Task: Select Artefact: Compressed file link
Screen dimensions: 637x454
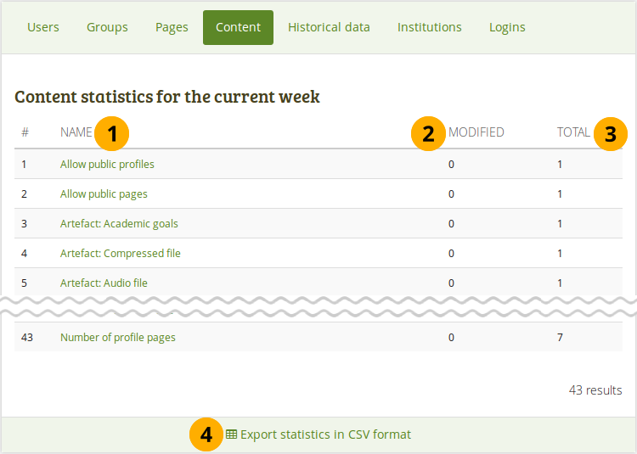Action: click(120, 254)
